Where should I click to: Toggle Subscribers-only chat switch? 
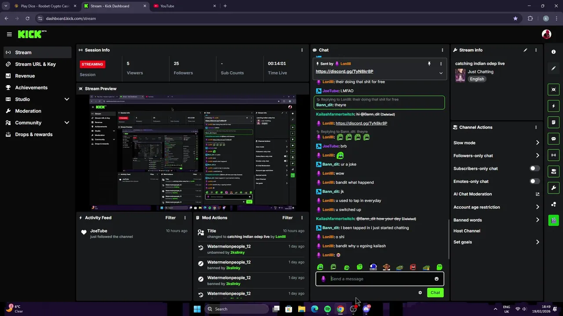click(x=534, y=169)
